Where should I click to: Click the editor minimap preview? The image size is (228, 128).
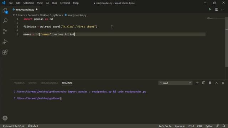[x=216, y=18]
